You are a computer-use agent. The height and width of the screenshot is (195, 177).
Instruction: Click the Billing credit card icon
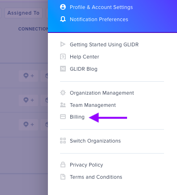click(x=63, y=117)
